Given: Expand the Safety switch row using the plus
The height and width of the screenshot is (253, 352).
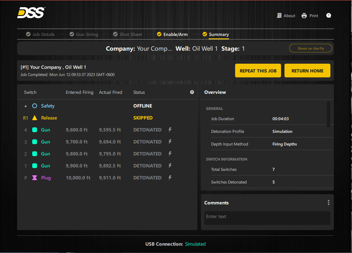Looking at the screenshot, I should [25, 106].
